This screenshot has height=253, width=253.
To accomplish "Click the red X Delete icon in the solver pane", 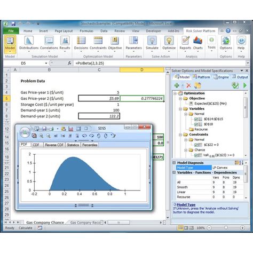I will click(188, 85).
